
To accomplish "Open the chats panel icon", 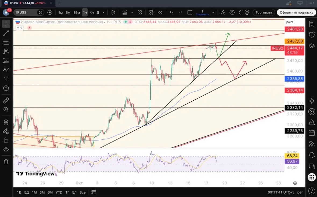I will click(x=312, y=166).
